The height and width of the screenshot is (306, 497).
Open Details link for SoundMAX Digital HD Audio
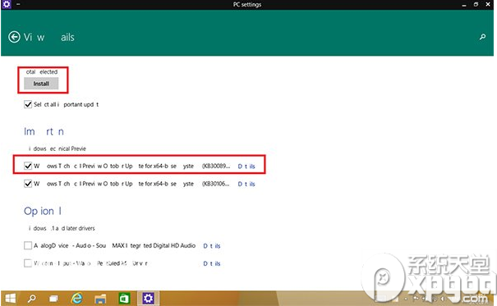click(212, 246)
